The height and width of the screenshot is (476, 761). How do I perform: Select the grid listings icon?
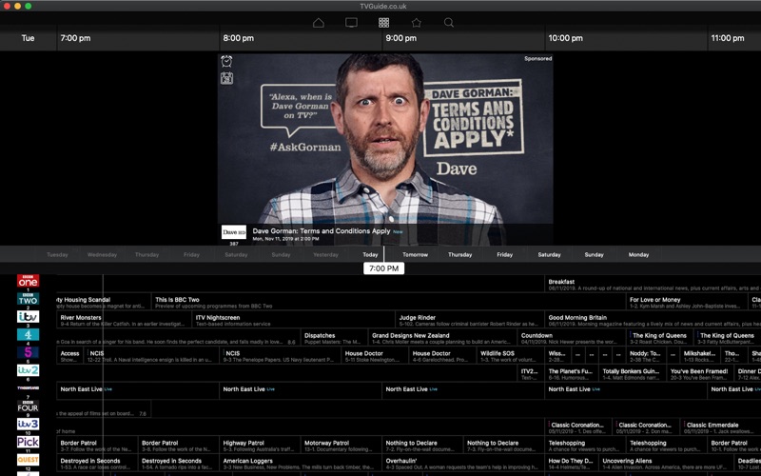[384, 23]
